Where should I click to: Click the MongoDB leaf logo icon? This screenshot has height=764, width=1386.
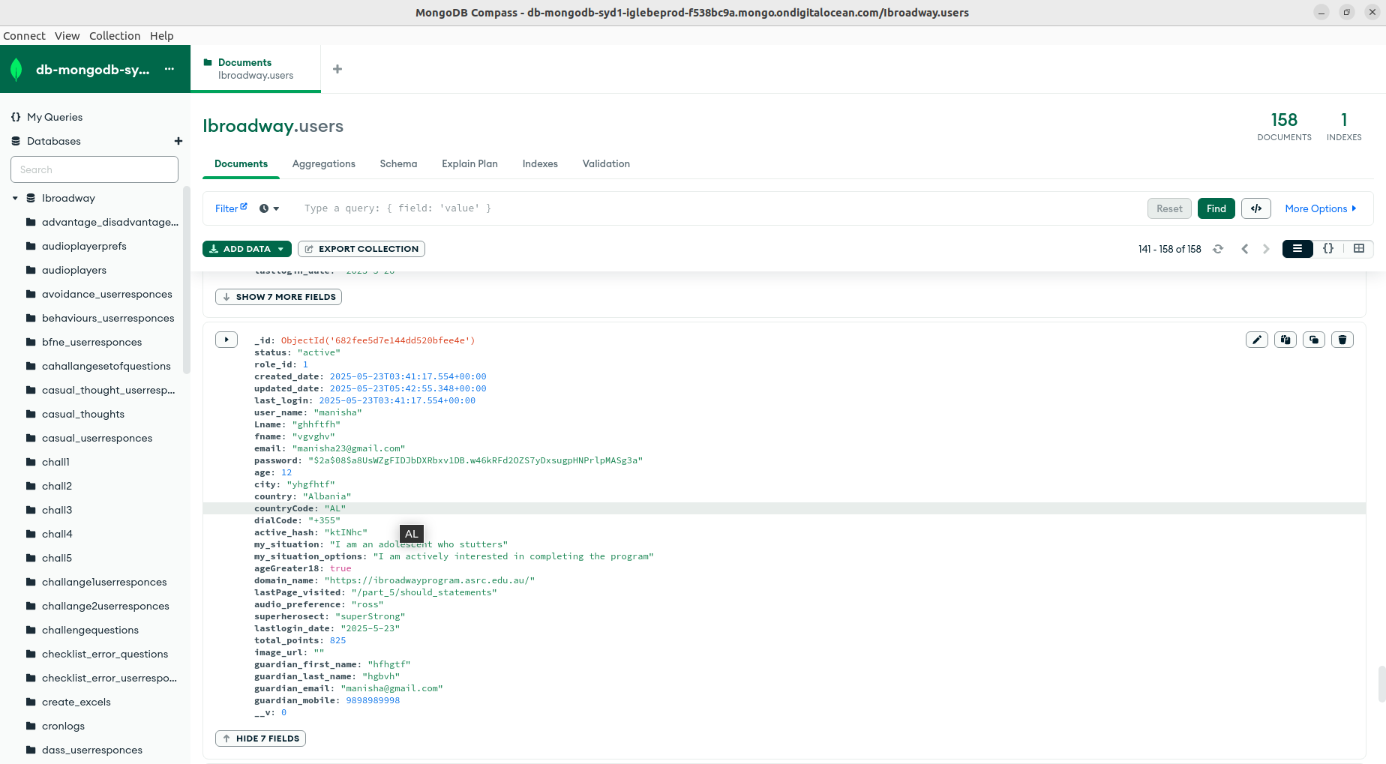click(x=16, y=70)
